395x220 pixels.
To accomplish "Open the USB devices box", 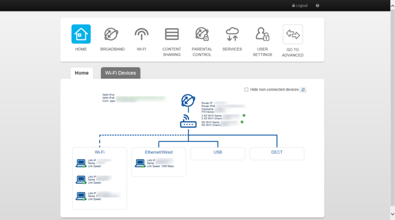I will 218,153.
